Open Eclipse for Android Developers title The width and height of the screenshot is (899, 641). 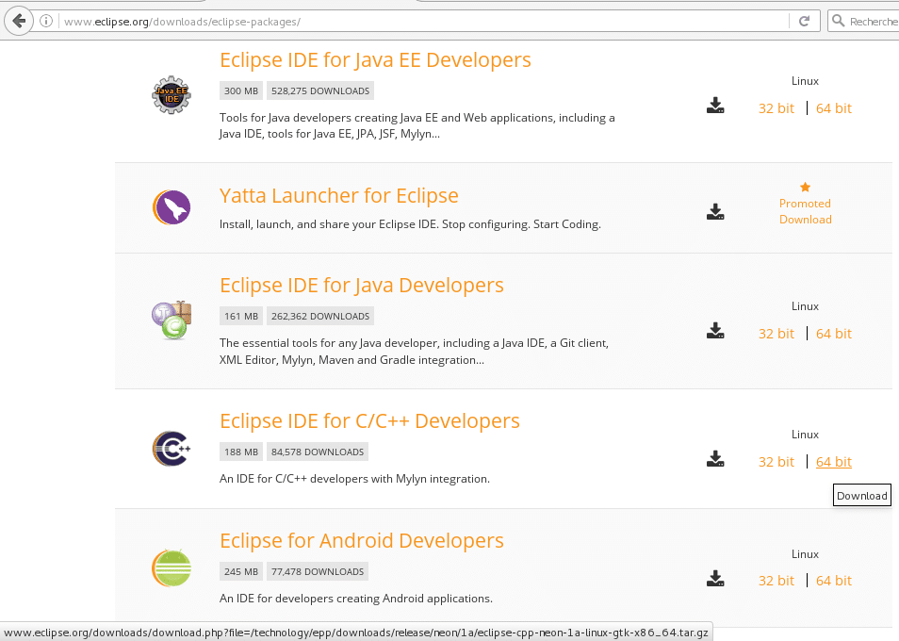tap(362, 541)
